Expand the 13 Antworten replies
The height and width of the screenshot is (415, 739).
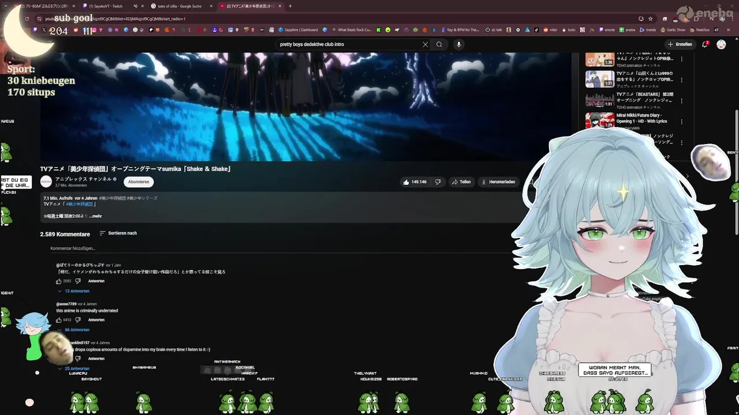point(73,291)
